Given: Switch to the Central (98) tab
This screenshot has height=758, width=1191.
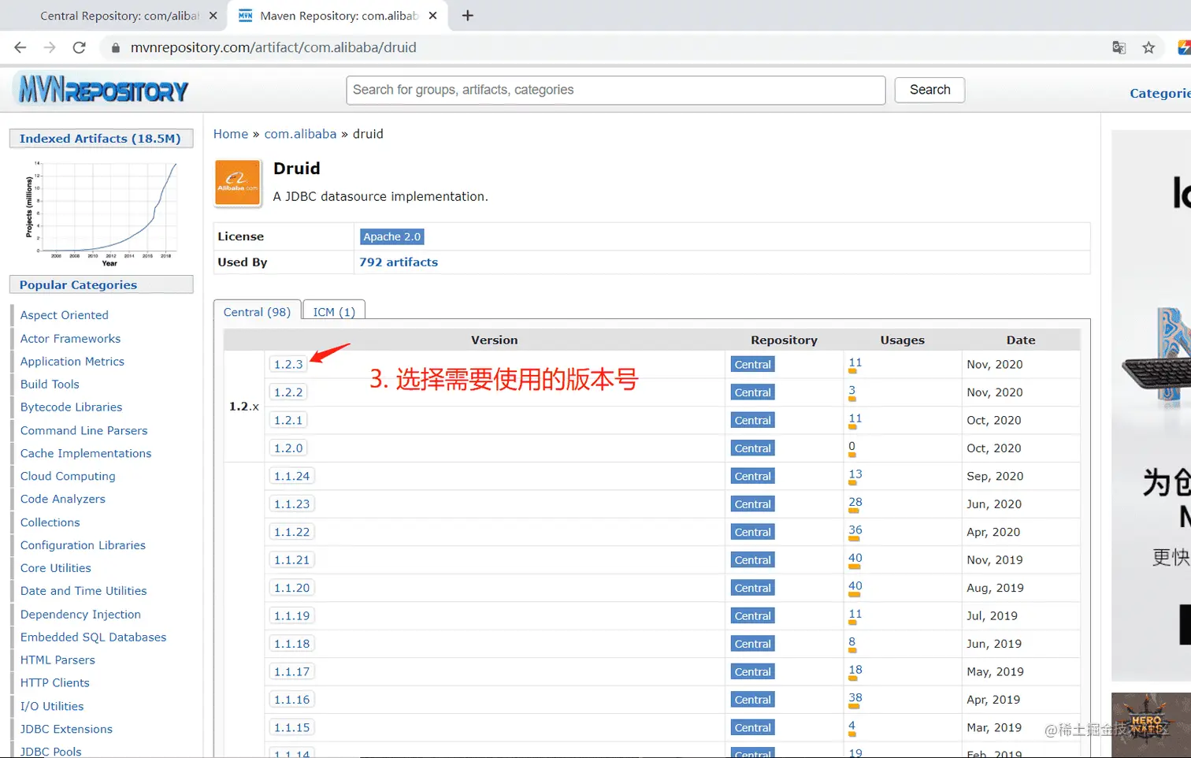Looking at the screenshot, I should pyautogui.click(x=257, y=312).
